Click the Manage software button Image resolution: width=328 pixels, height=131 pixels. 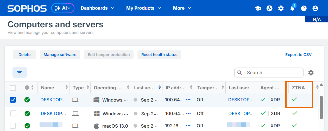pos(60,55)
